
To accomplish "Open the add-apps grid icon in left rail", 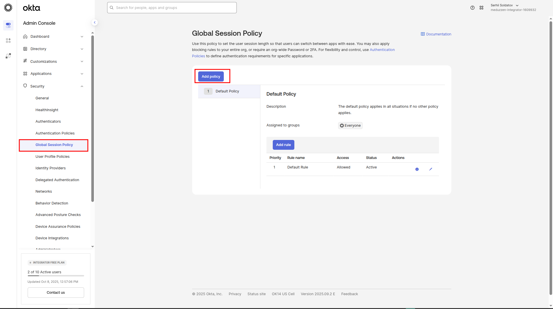I will click(x=8, y=41).
